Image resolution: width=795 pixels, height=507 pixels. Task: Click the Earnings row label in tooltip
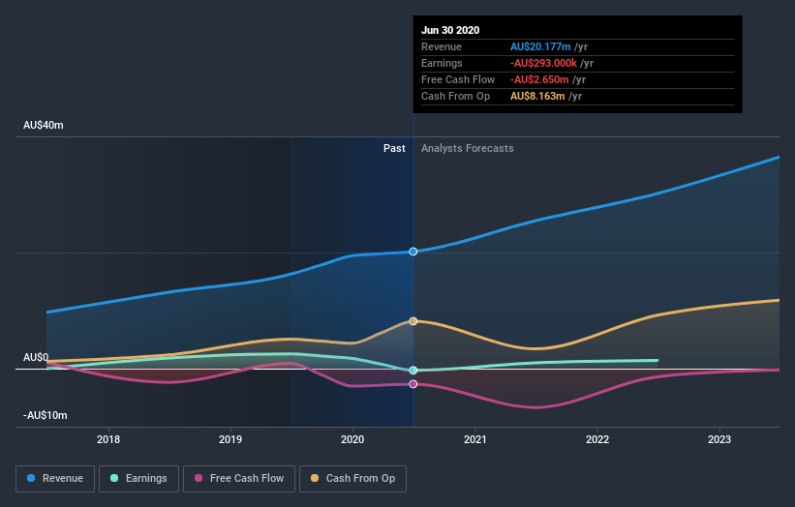point(442,63)
